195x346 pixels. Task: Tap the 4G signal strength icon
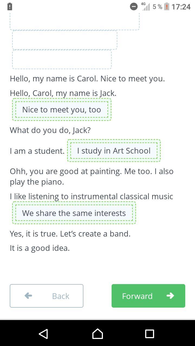click(x=145, y=6)
